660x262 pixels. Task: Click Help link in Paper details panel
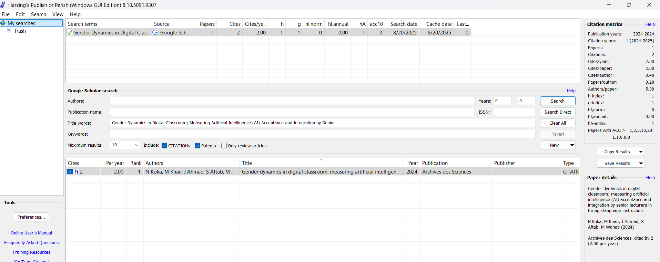tap(650, 177)
